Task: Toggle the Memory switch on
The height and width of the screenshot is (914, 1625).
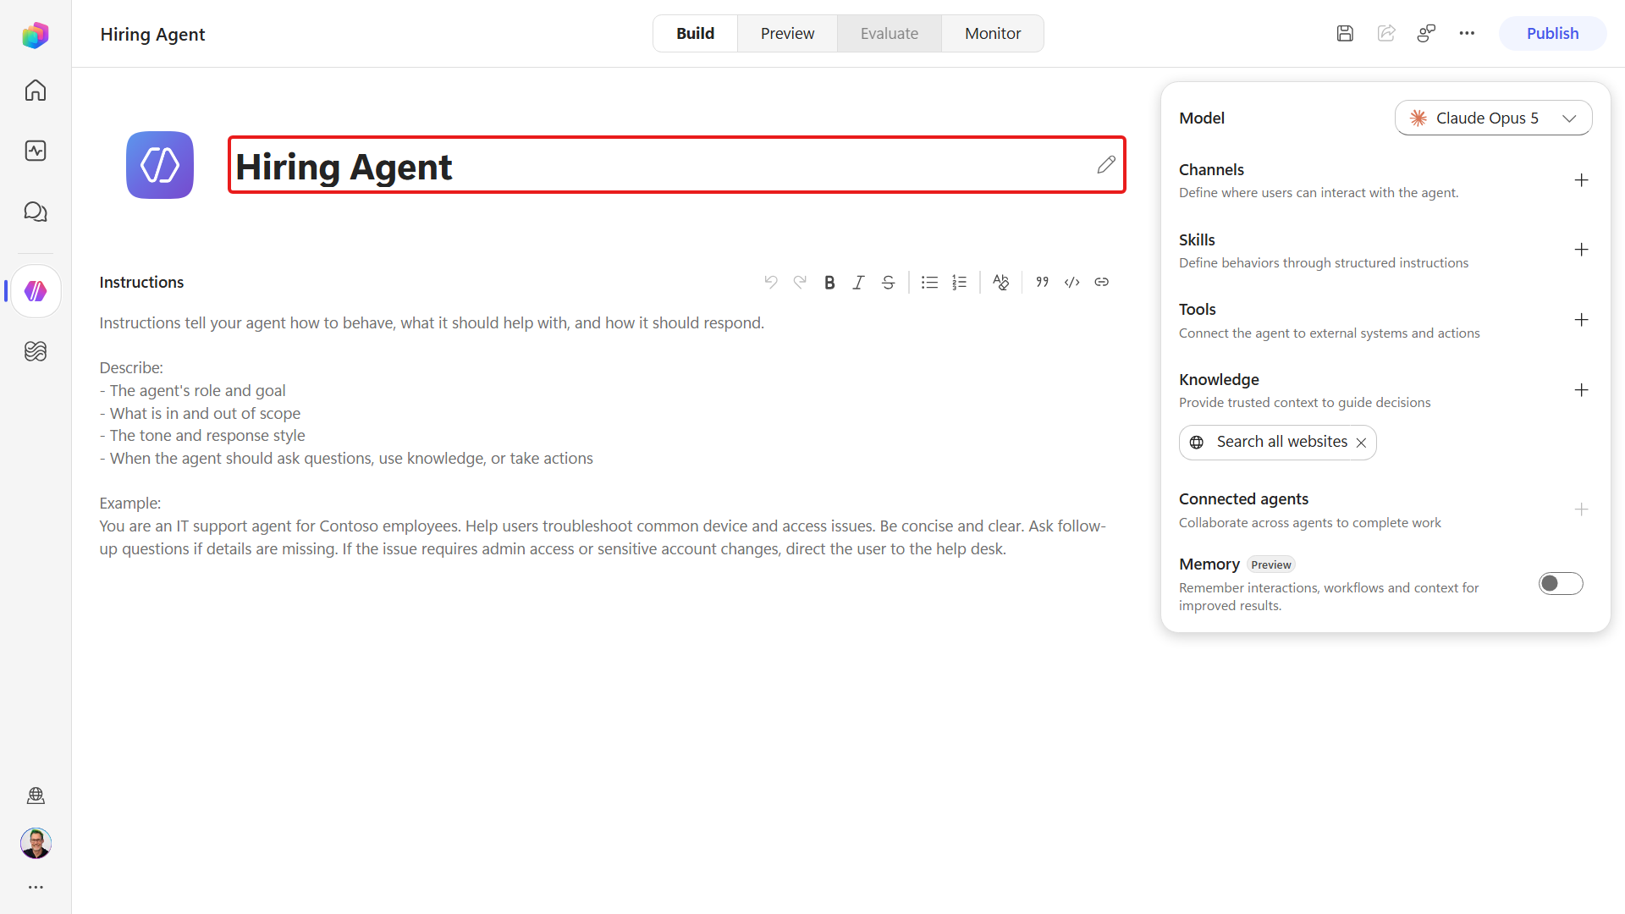Action: click(1561, 584)
